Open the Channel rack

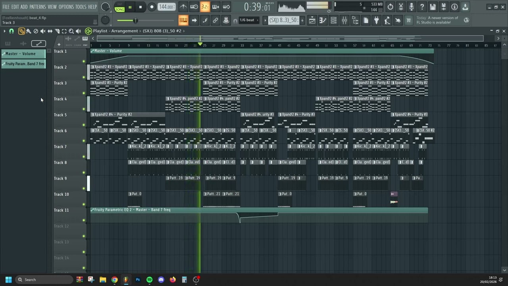point(334,20)
